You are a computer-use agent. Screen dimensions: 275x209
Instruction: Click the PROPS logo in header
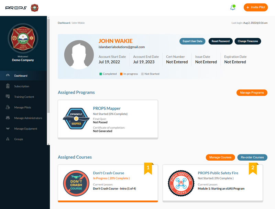click(16, 8)
